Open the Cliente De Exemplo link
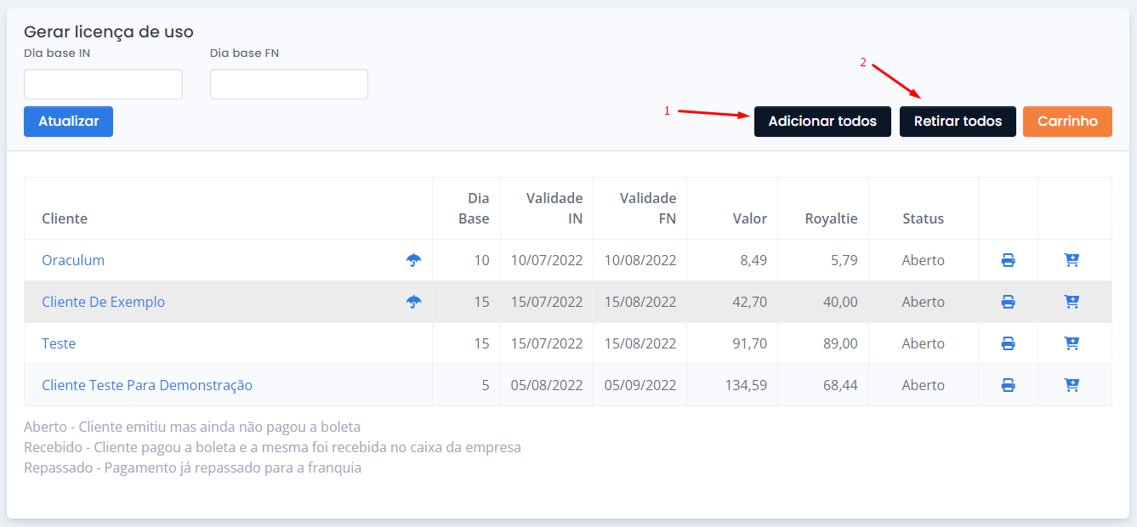1137x527 pixels. (x=104, y=302)
